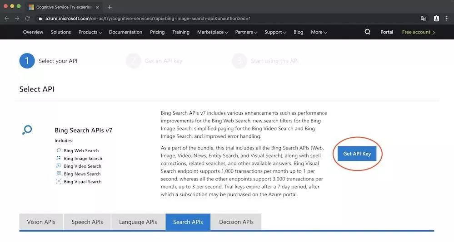
Task: Click the padlock icon in address bar
Action: [x=40, y=19]
